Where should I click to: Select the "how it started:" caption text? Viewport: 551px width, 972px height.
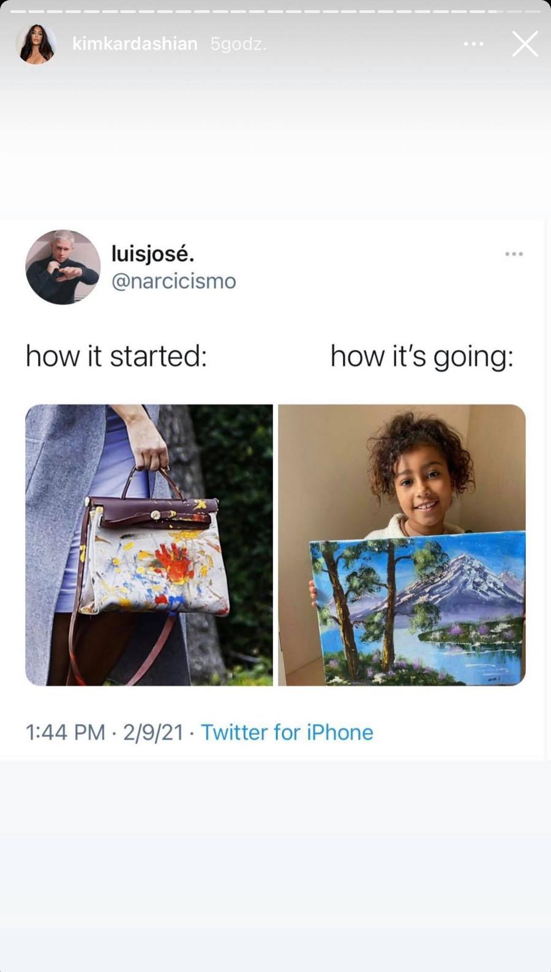pos(116,356)
